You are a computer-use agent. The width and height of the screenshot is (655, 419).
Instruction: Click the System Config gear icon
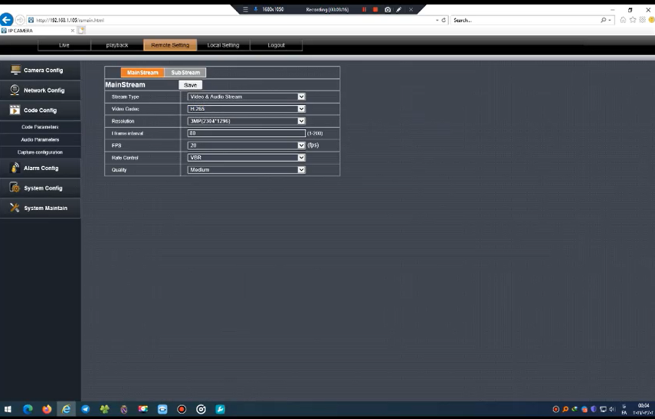[15, 188]
